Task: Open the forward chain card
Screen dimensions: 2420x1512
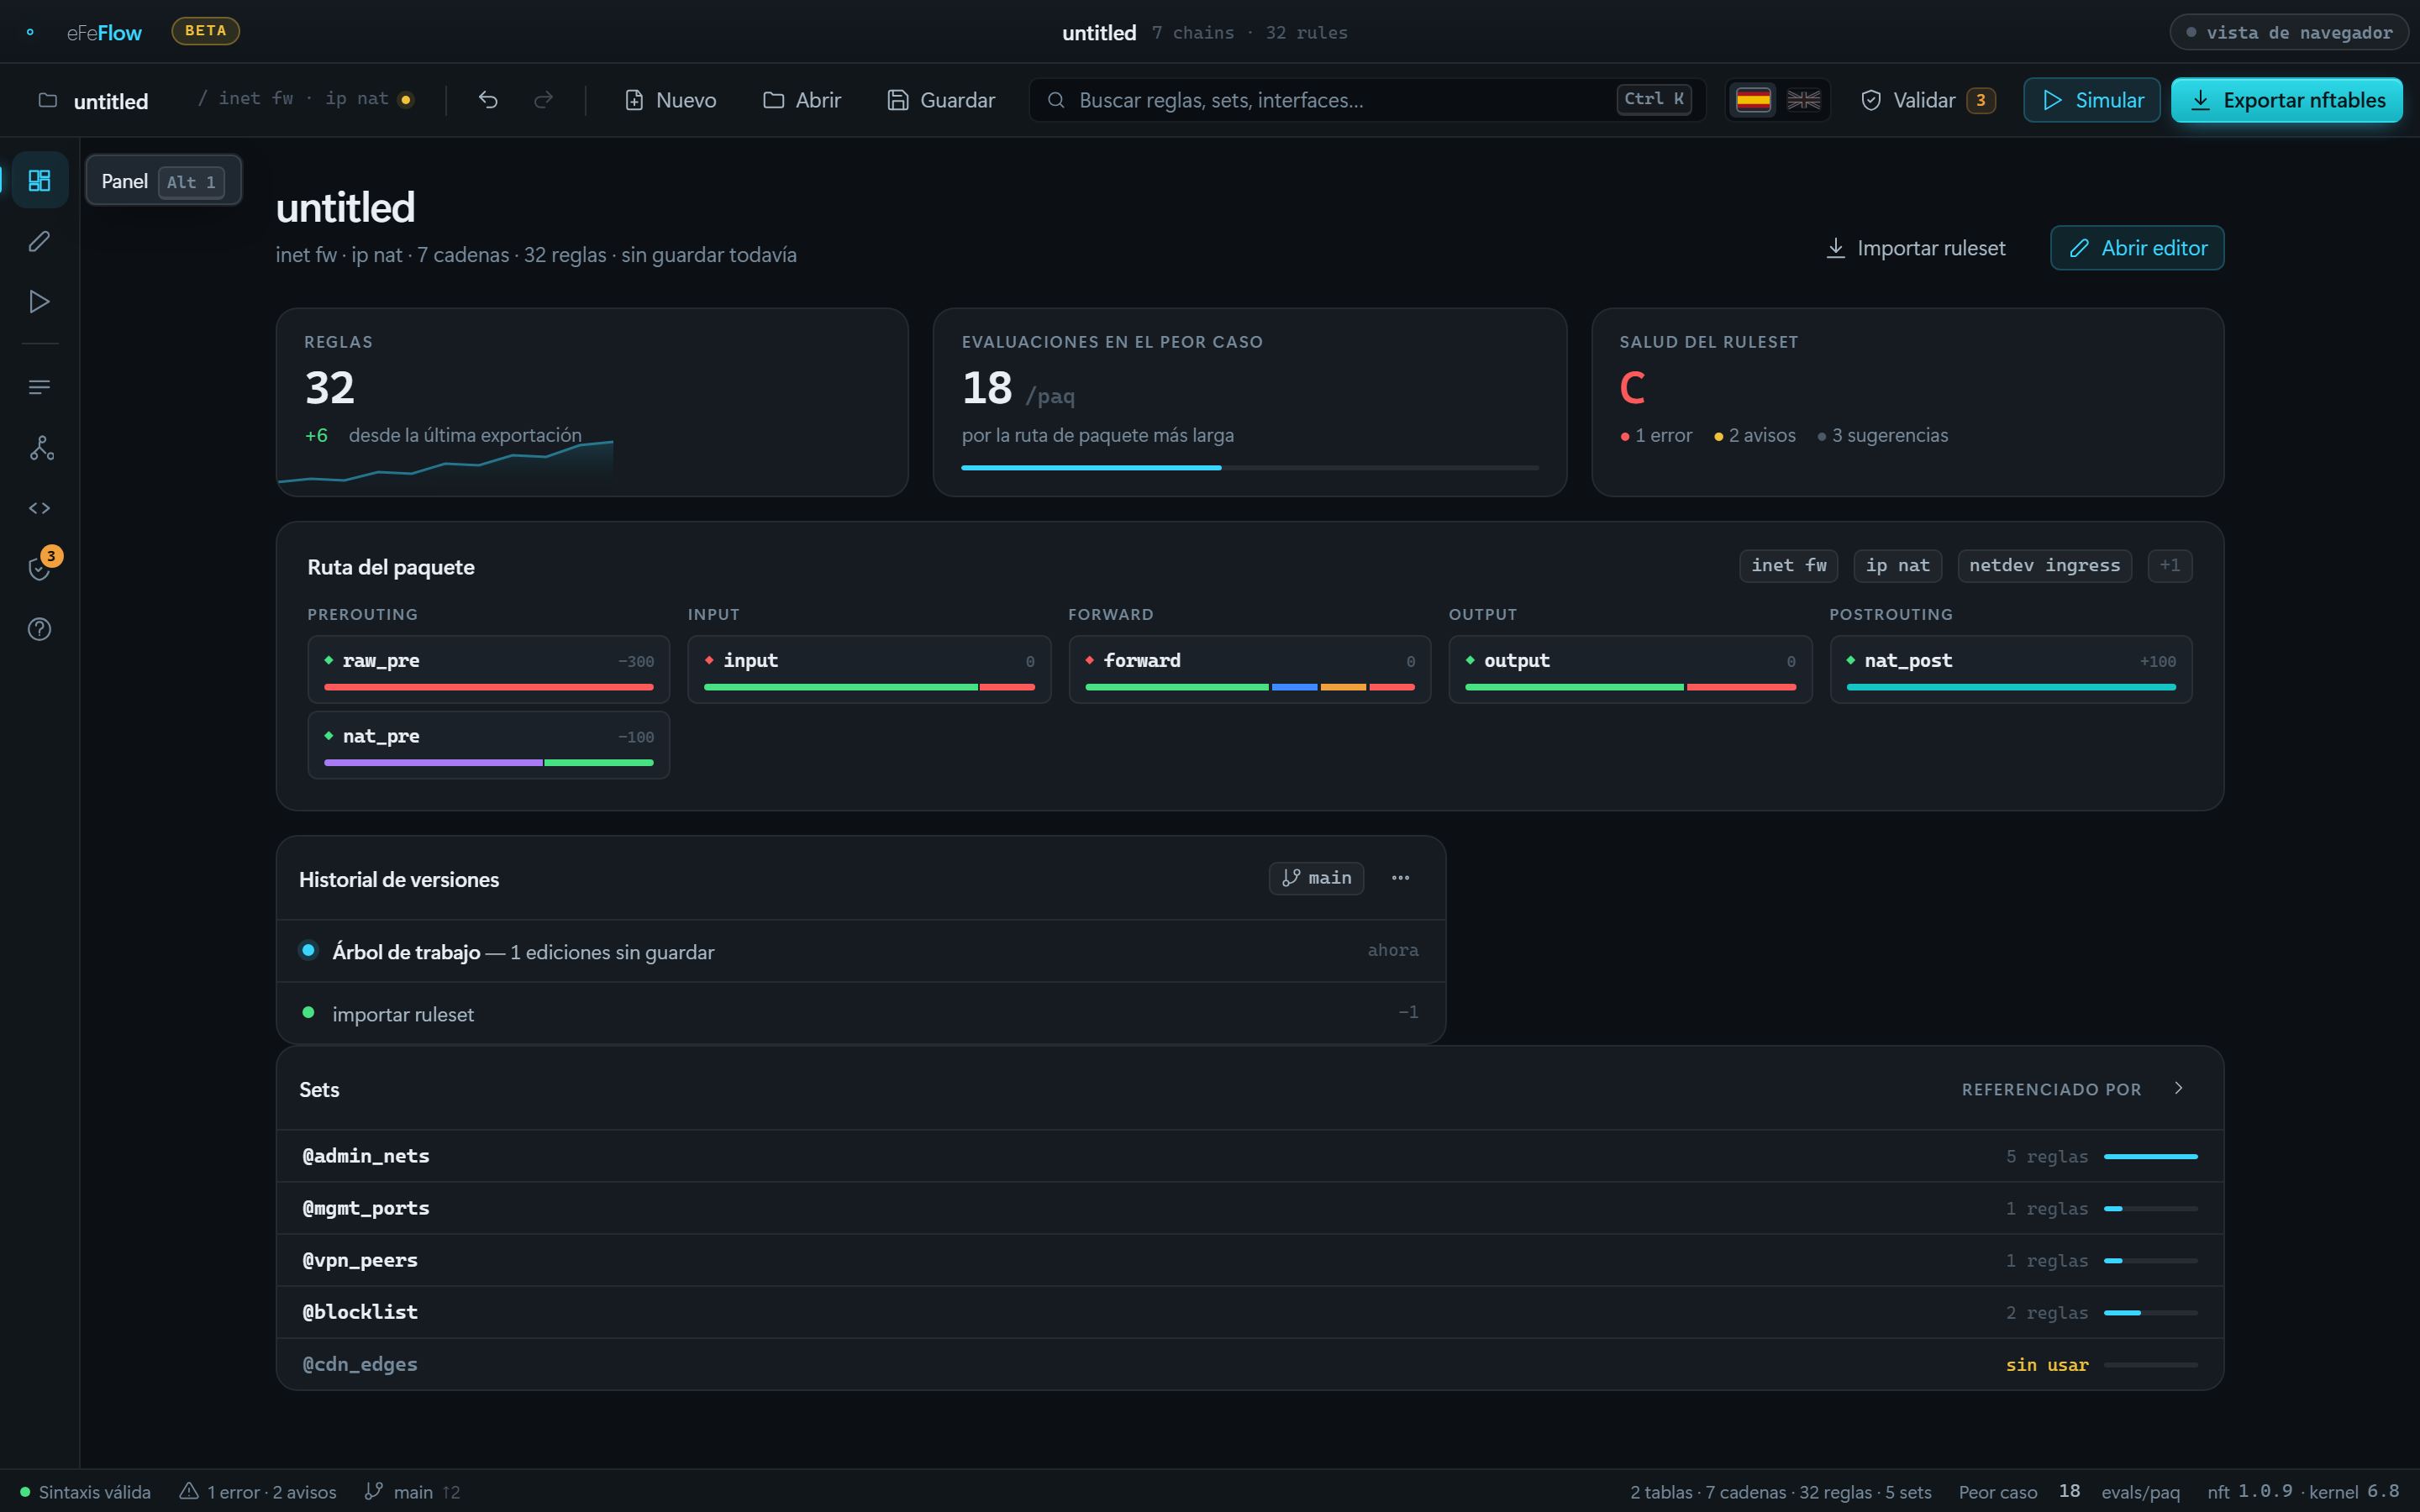Action: tap(1250, 669)
